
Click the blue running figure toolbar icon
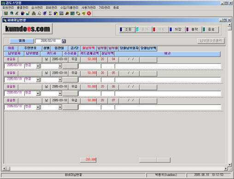tap(45, 13)
